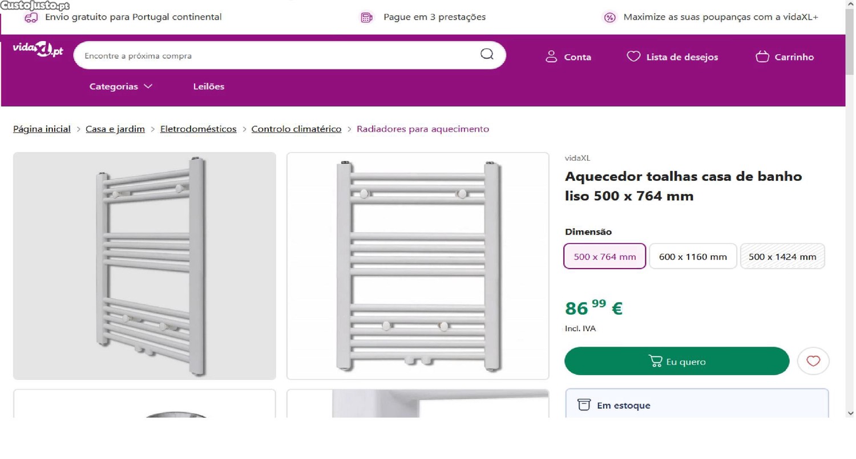
Task: Add product to wishlist with heart button
Action: (x=813, y=361)
